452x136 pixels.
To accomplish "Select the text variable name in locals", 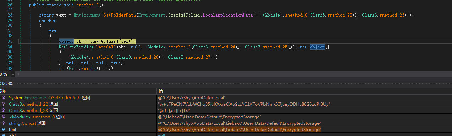I will tap(12, 130).
